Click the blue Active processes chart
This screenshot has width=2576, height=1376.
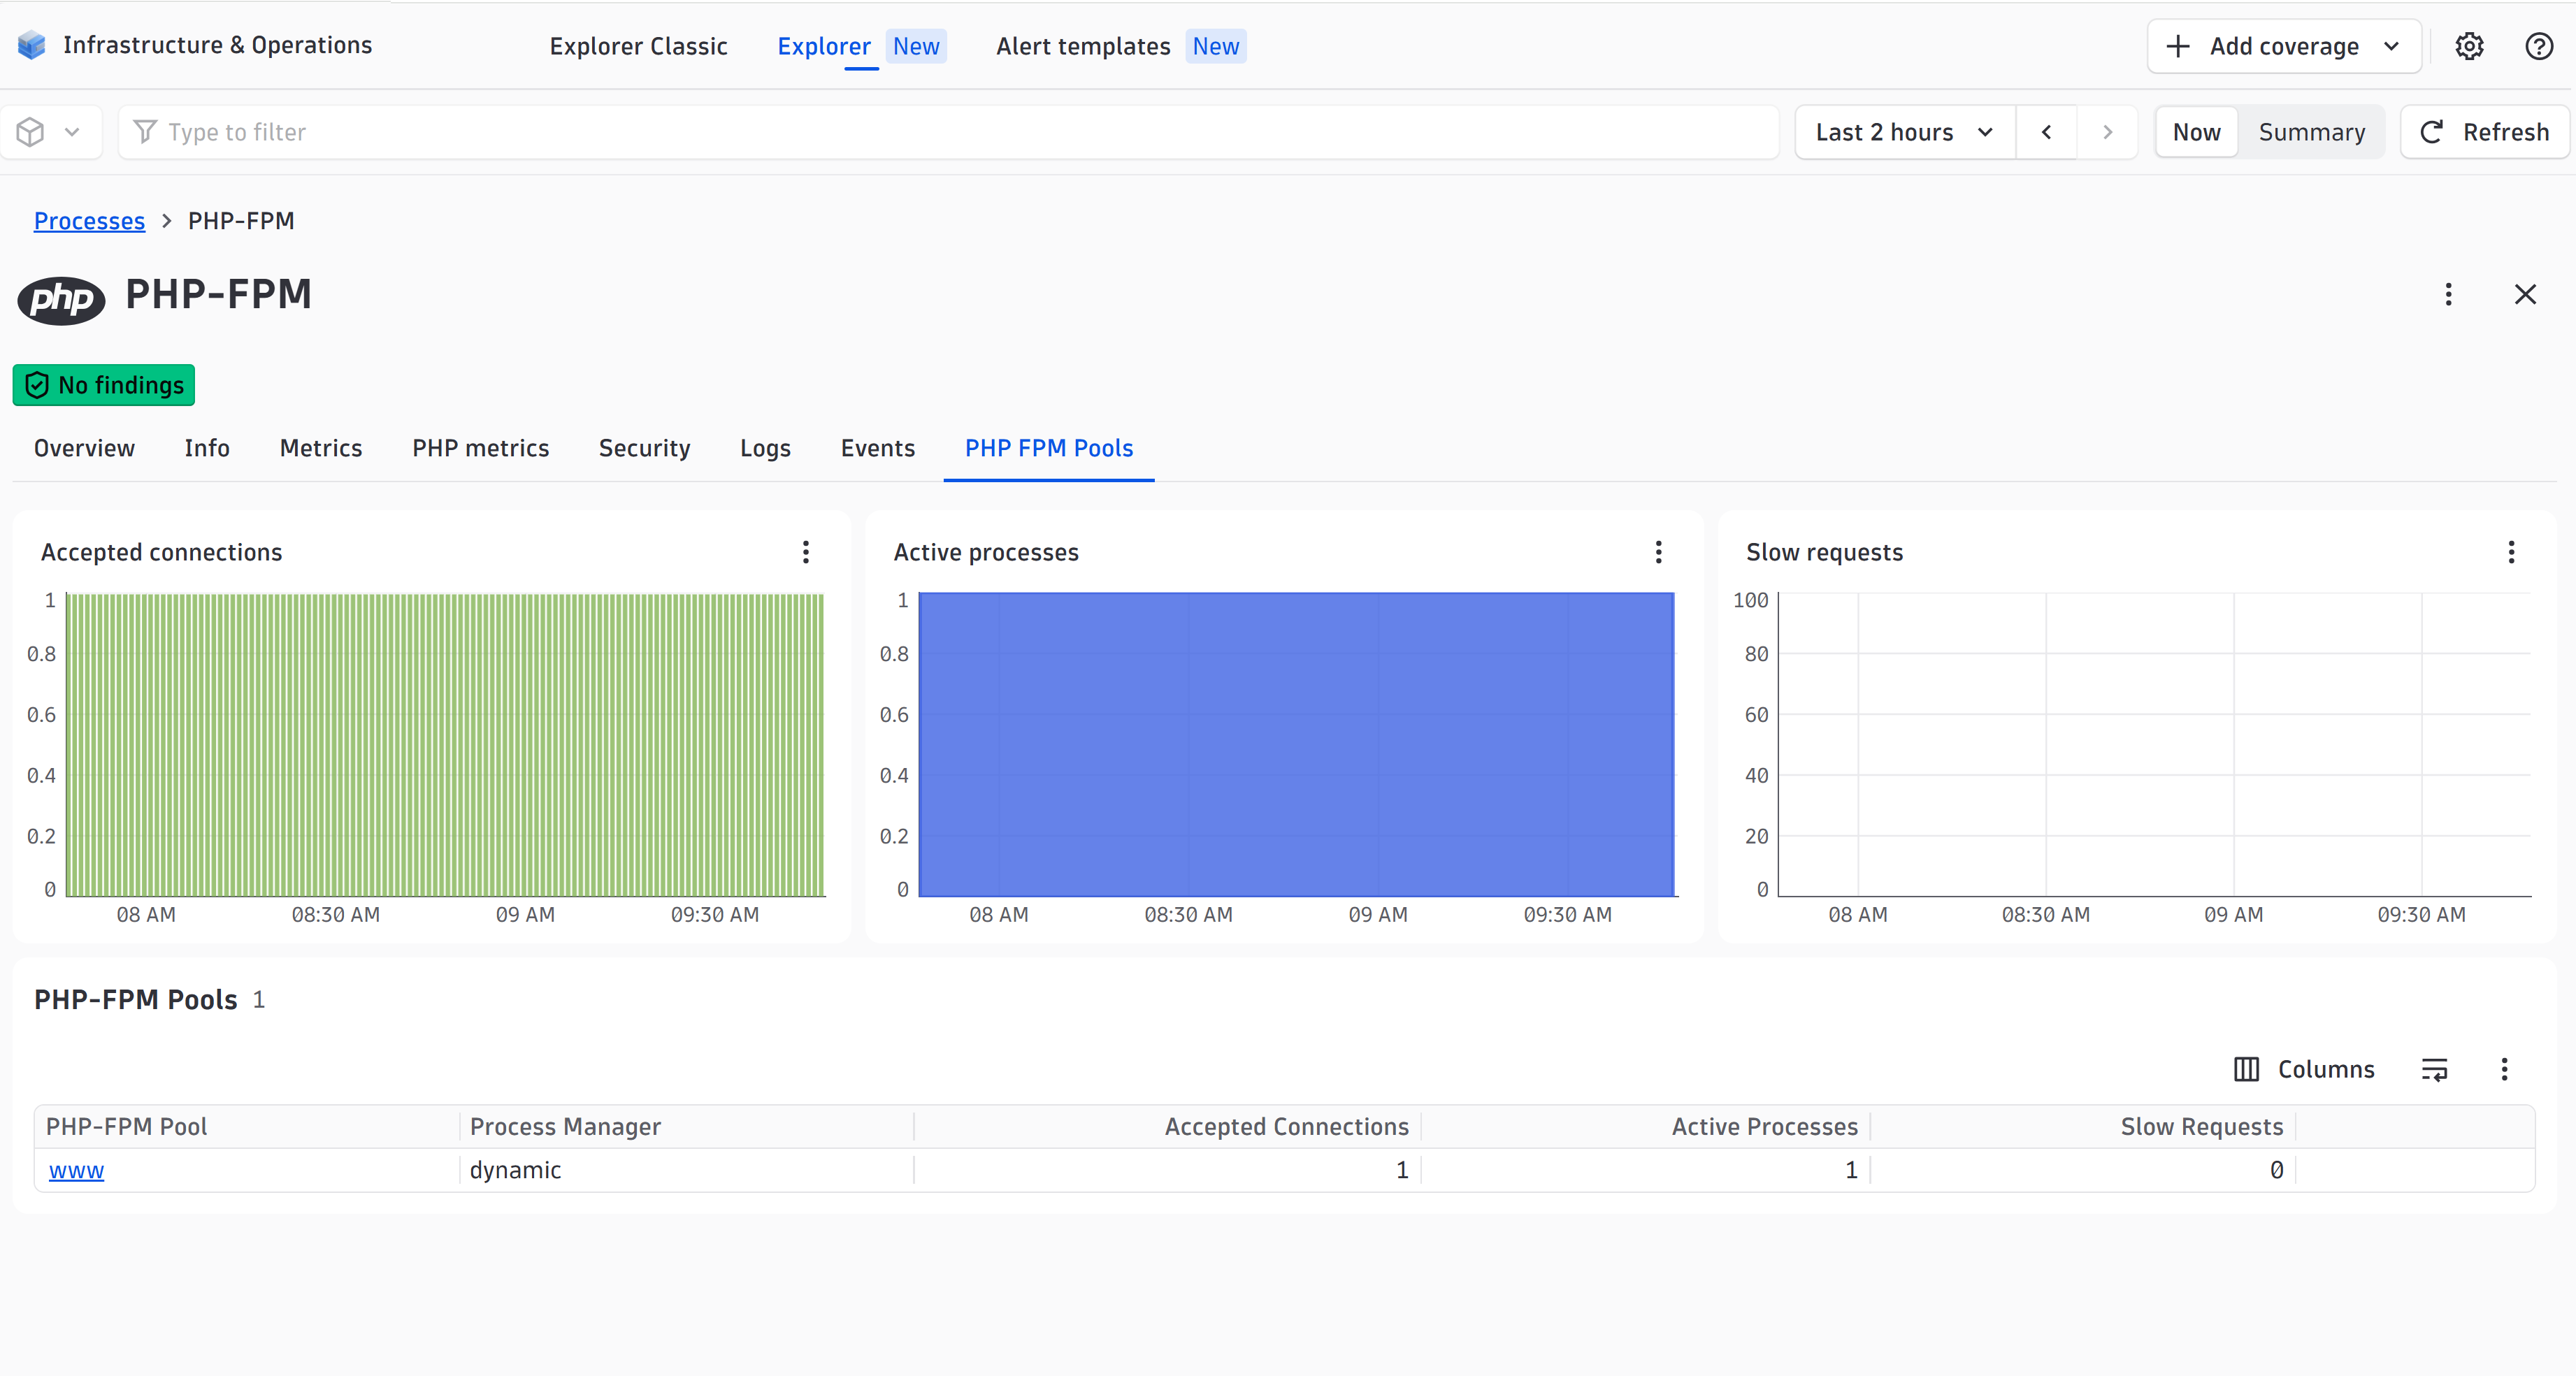[1297, 744]
